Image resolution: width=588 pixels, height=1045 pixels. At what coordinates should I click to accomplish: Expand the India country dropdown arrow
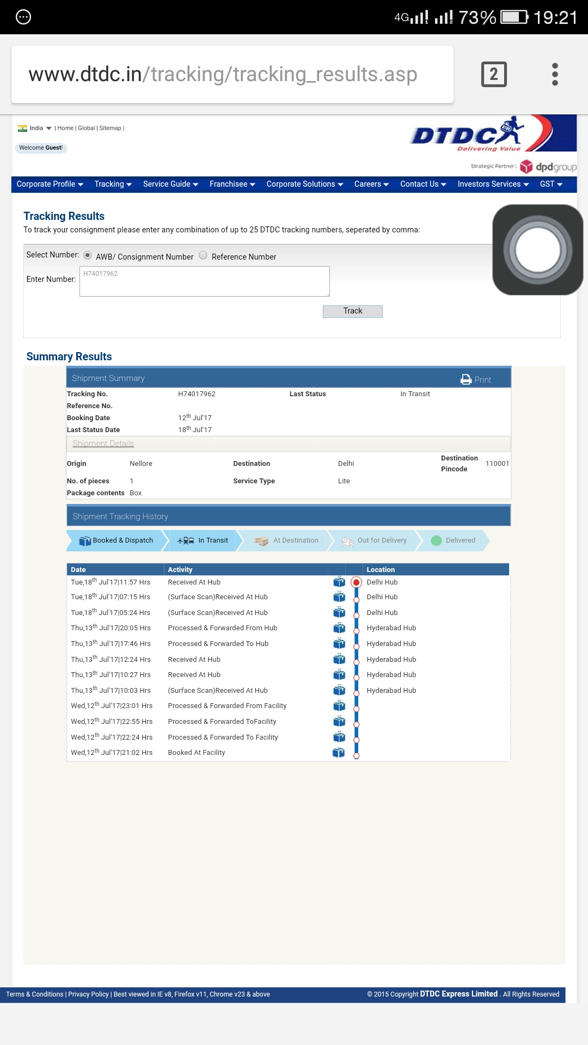pyautogui.click(x=49, y=128)
